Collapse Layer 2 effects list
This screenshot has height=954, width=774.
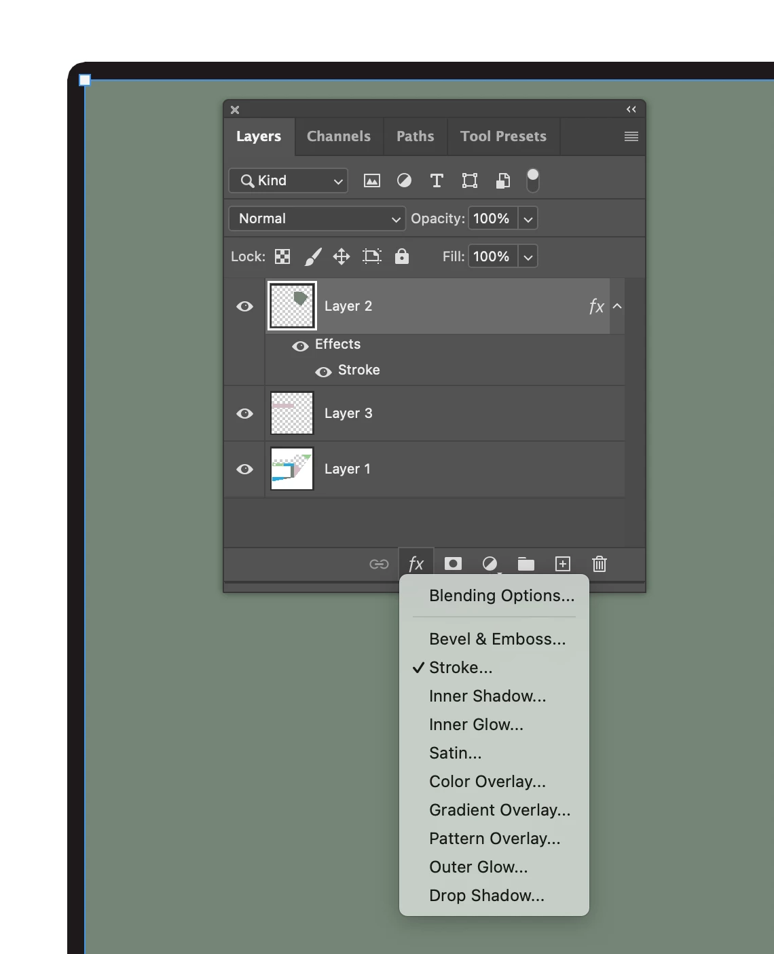(x=617, y=306)
